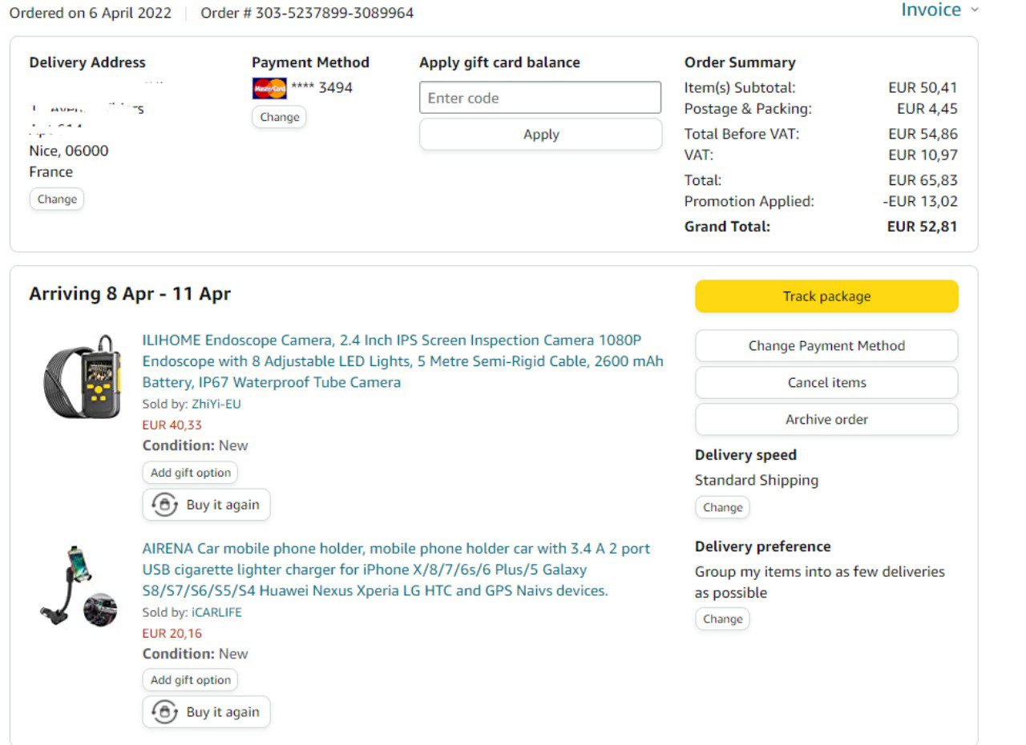Select Cancel items
This screenshot has height=745, width=1026.
pyautogui.click(x=826, y=383)
